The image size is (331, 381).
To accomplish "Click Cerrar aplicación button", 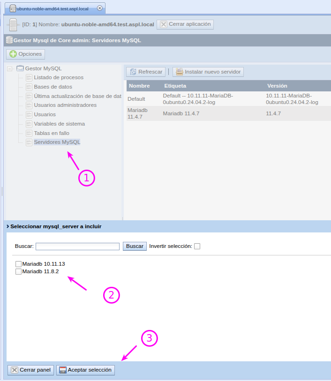I will click(185, 24).
